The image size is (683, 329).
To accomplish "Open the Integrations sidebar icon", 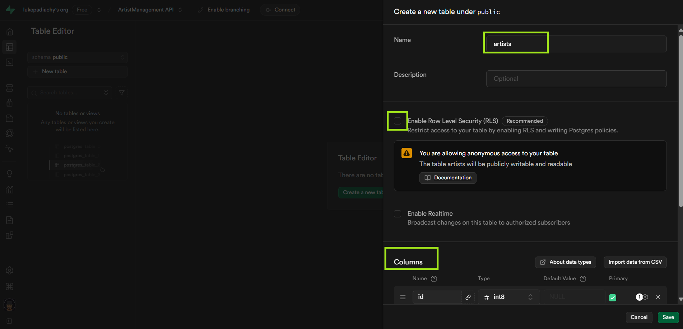I will [x=10, y=235].
